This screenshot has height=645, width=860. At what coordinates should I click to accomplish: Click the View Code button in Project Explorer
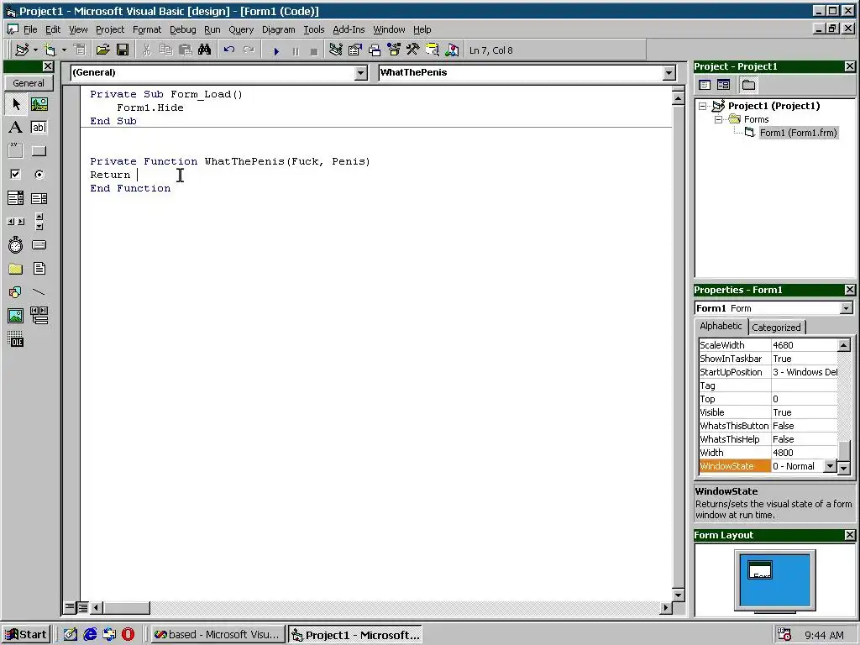pyautogui.click(x=705, y=85)
